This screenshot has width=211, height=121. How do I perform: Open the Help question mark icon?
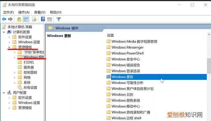[43, 19]
